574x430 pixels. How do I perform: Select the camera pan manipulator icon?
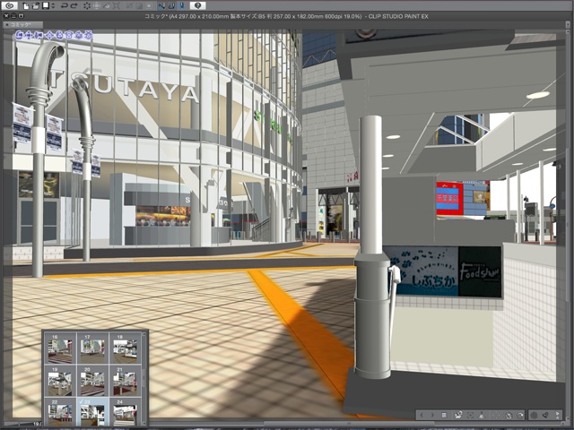point(30,36)
